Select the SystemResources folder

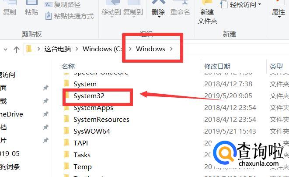point(101,119)
